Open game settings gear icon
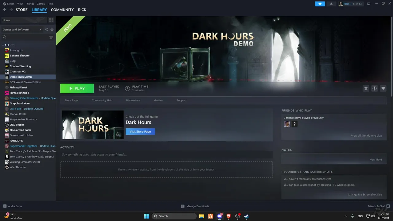 (366, 88)
